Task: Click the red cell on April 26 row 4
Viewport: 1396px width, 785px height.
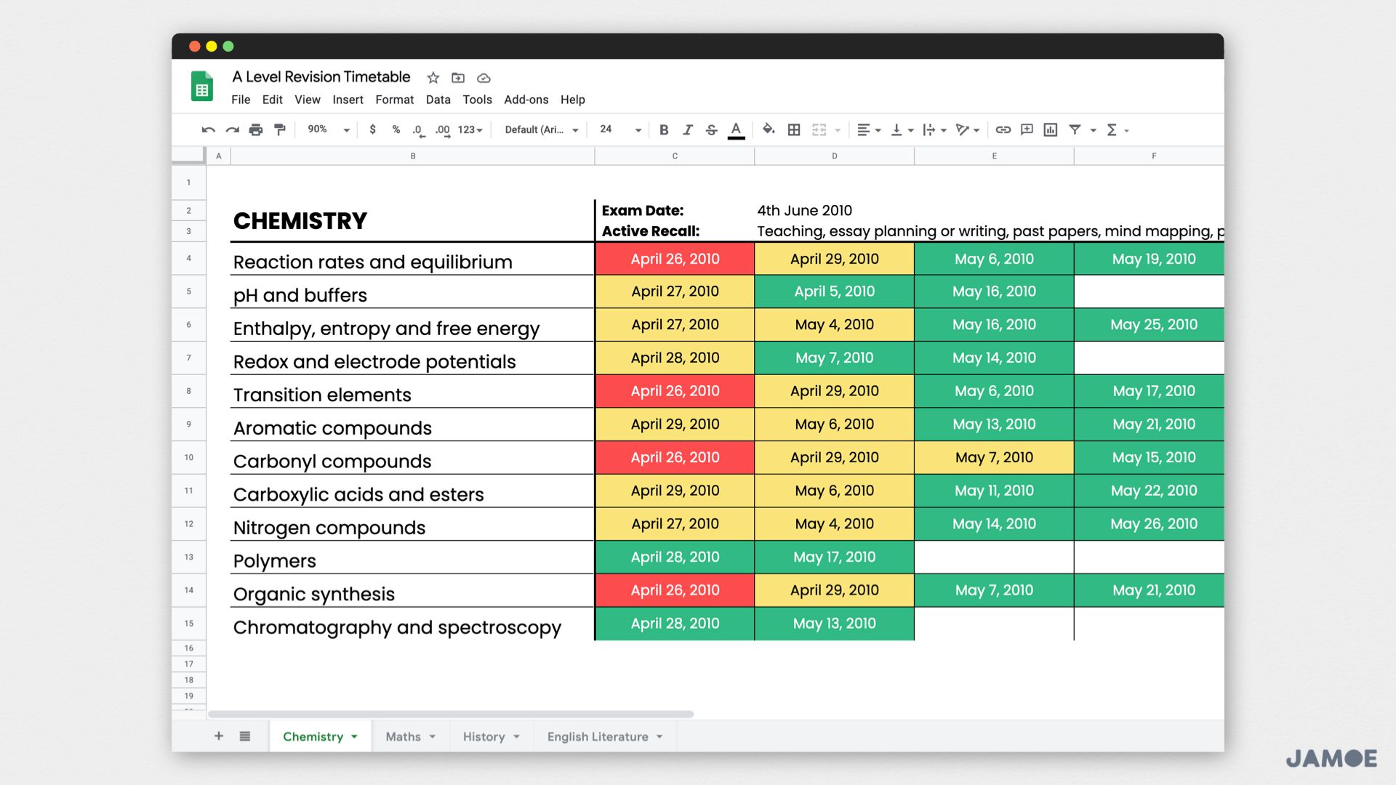Action: point(674,259)
